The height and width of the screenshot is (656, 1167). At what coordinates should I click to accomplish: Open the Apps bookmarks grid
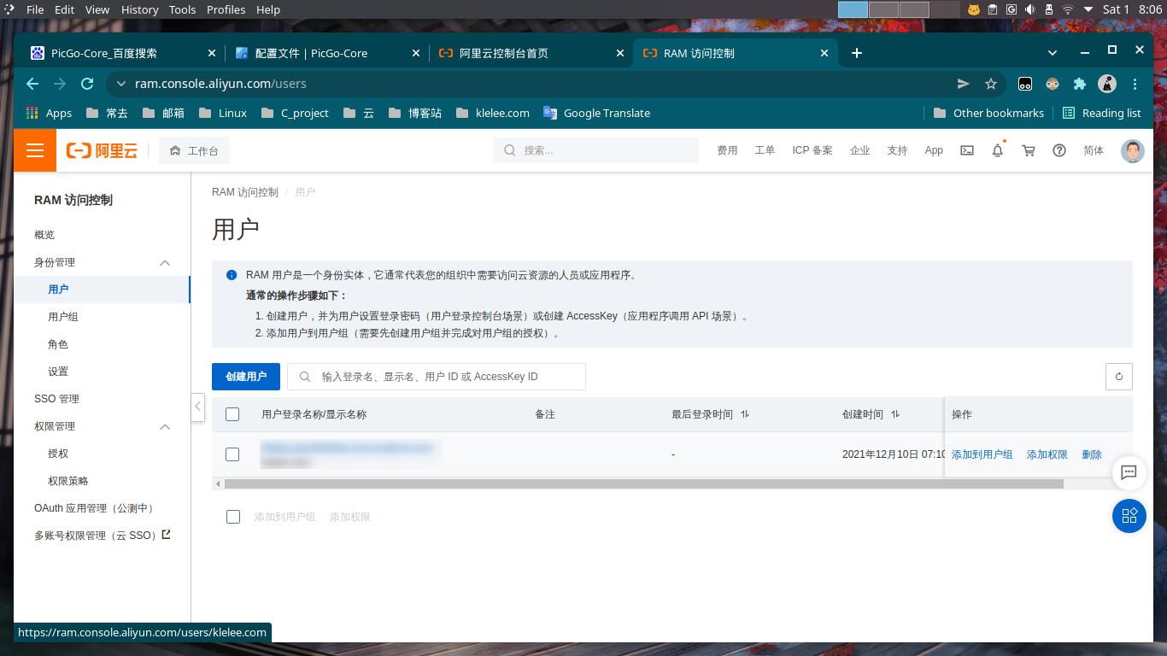click(49, 113)
